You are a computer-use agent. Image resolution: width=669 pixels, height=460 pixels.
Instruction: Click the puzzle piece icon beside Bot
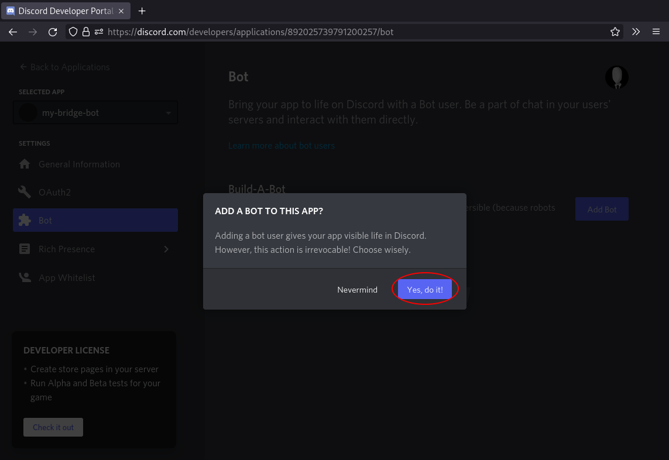point(25,220)
